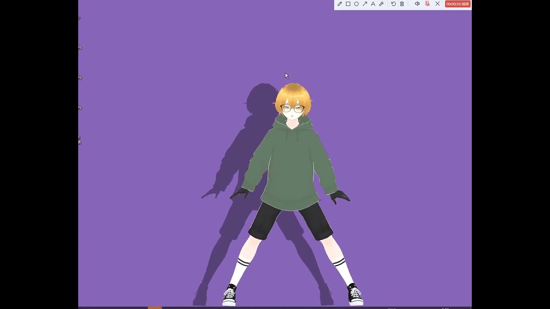Select the rectangle annotation tool
Image resolution: width=550 pixels, height=309 pixels.
click(348, 4)
